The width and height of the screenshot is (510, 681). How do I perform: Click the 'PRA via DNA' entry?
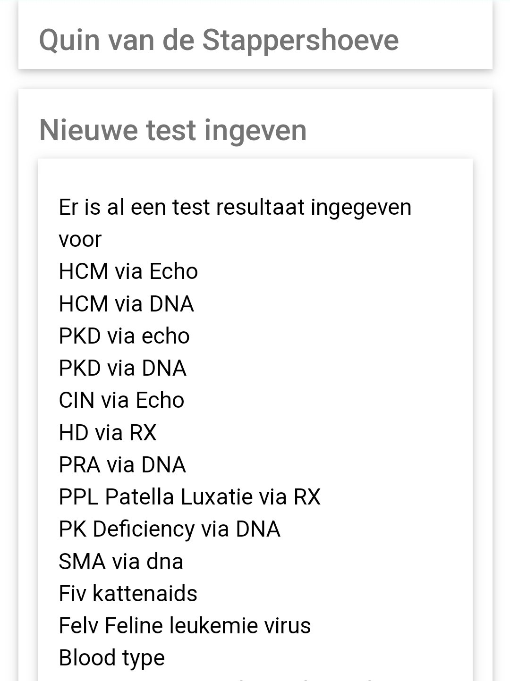coord(122,465)
